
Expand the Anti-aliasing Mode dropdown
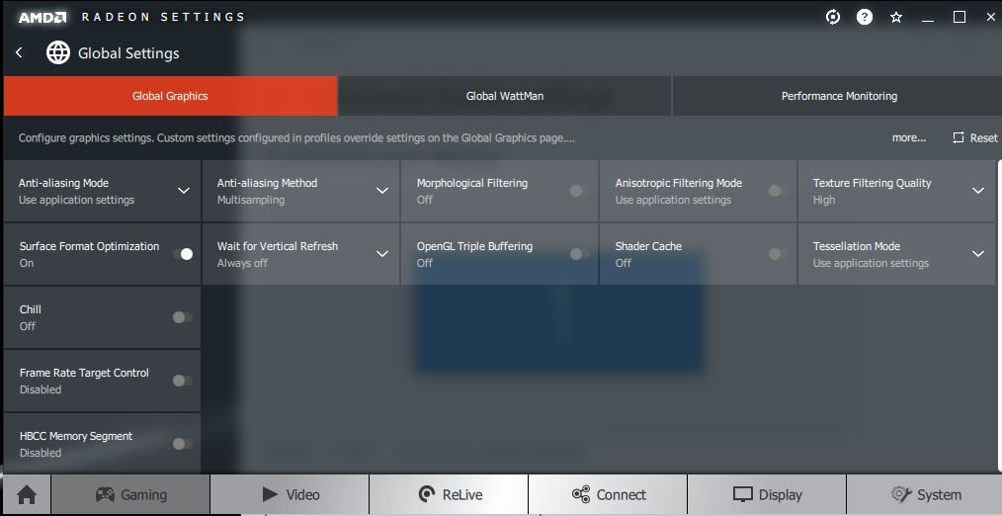[184, 191]
